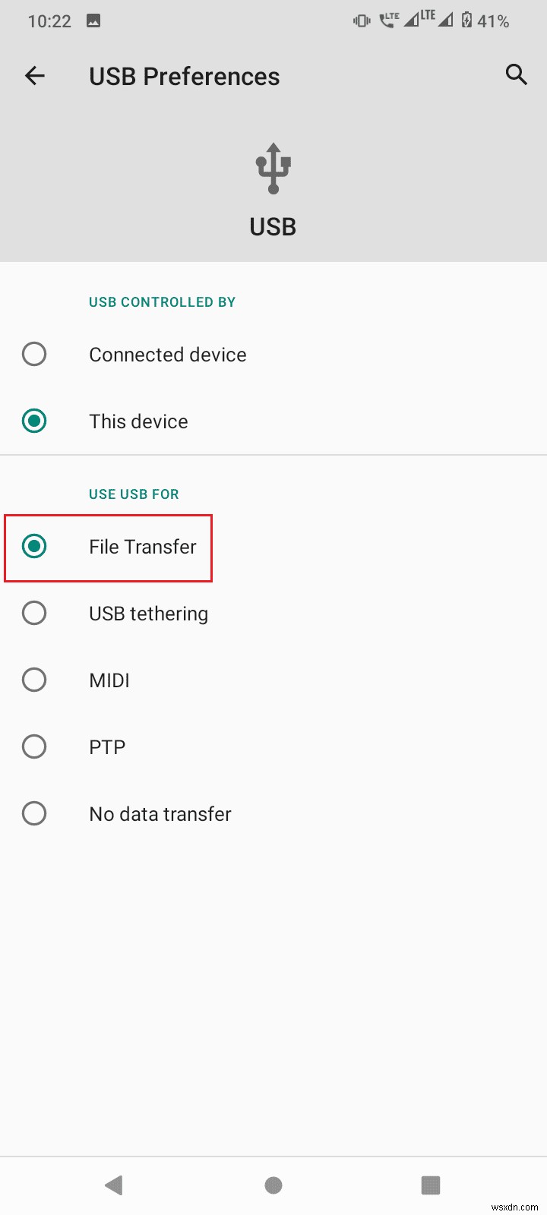Open search in USB Preferences
The height and width of the screenshot is (1215, 547).
[x=516, y=75]
